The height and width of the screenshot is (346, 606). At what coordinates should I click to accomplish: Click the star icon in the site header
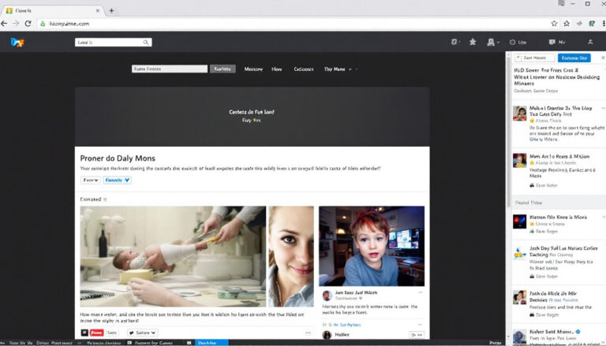(x=473, y=42)
